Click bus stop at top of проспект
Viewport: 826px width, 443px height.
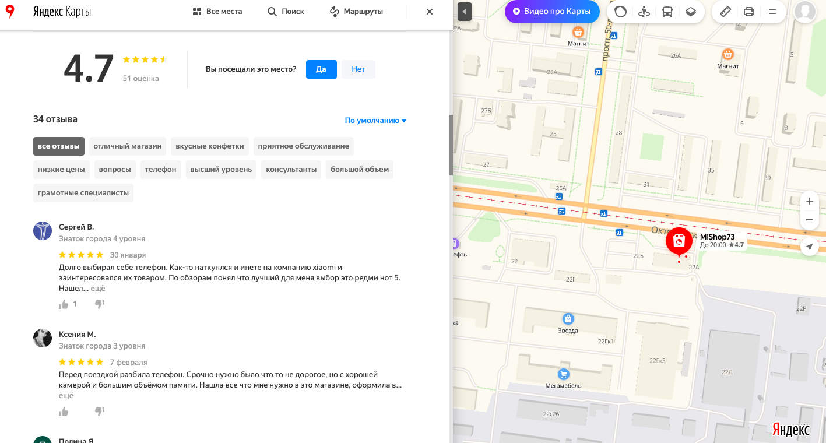614,36
